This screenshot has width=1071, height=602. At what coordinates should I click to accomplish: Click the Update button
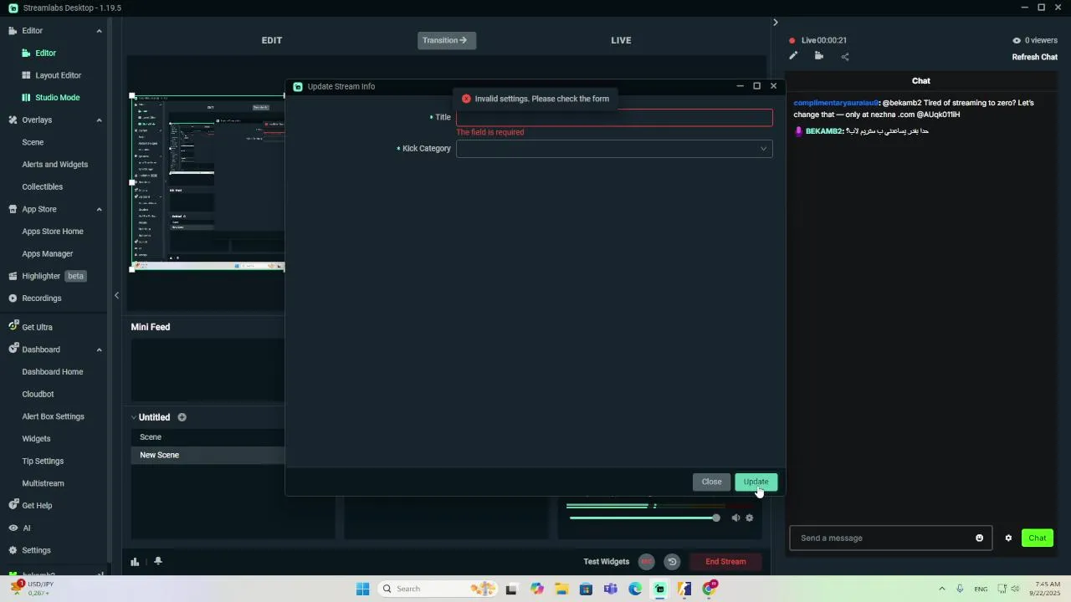pyautogui.click(x=756, y=482)
